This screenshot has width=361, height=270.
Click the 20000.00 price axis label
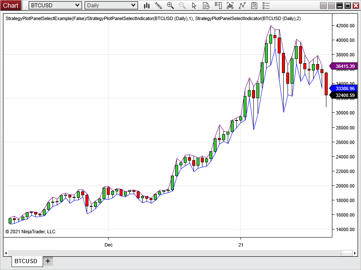(345, 186)
